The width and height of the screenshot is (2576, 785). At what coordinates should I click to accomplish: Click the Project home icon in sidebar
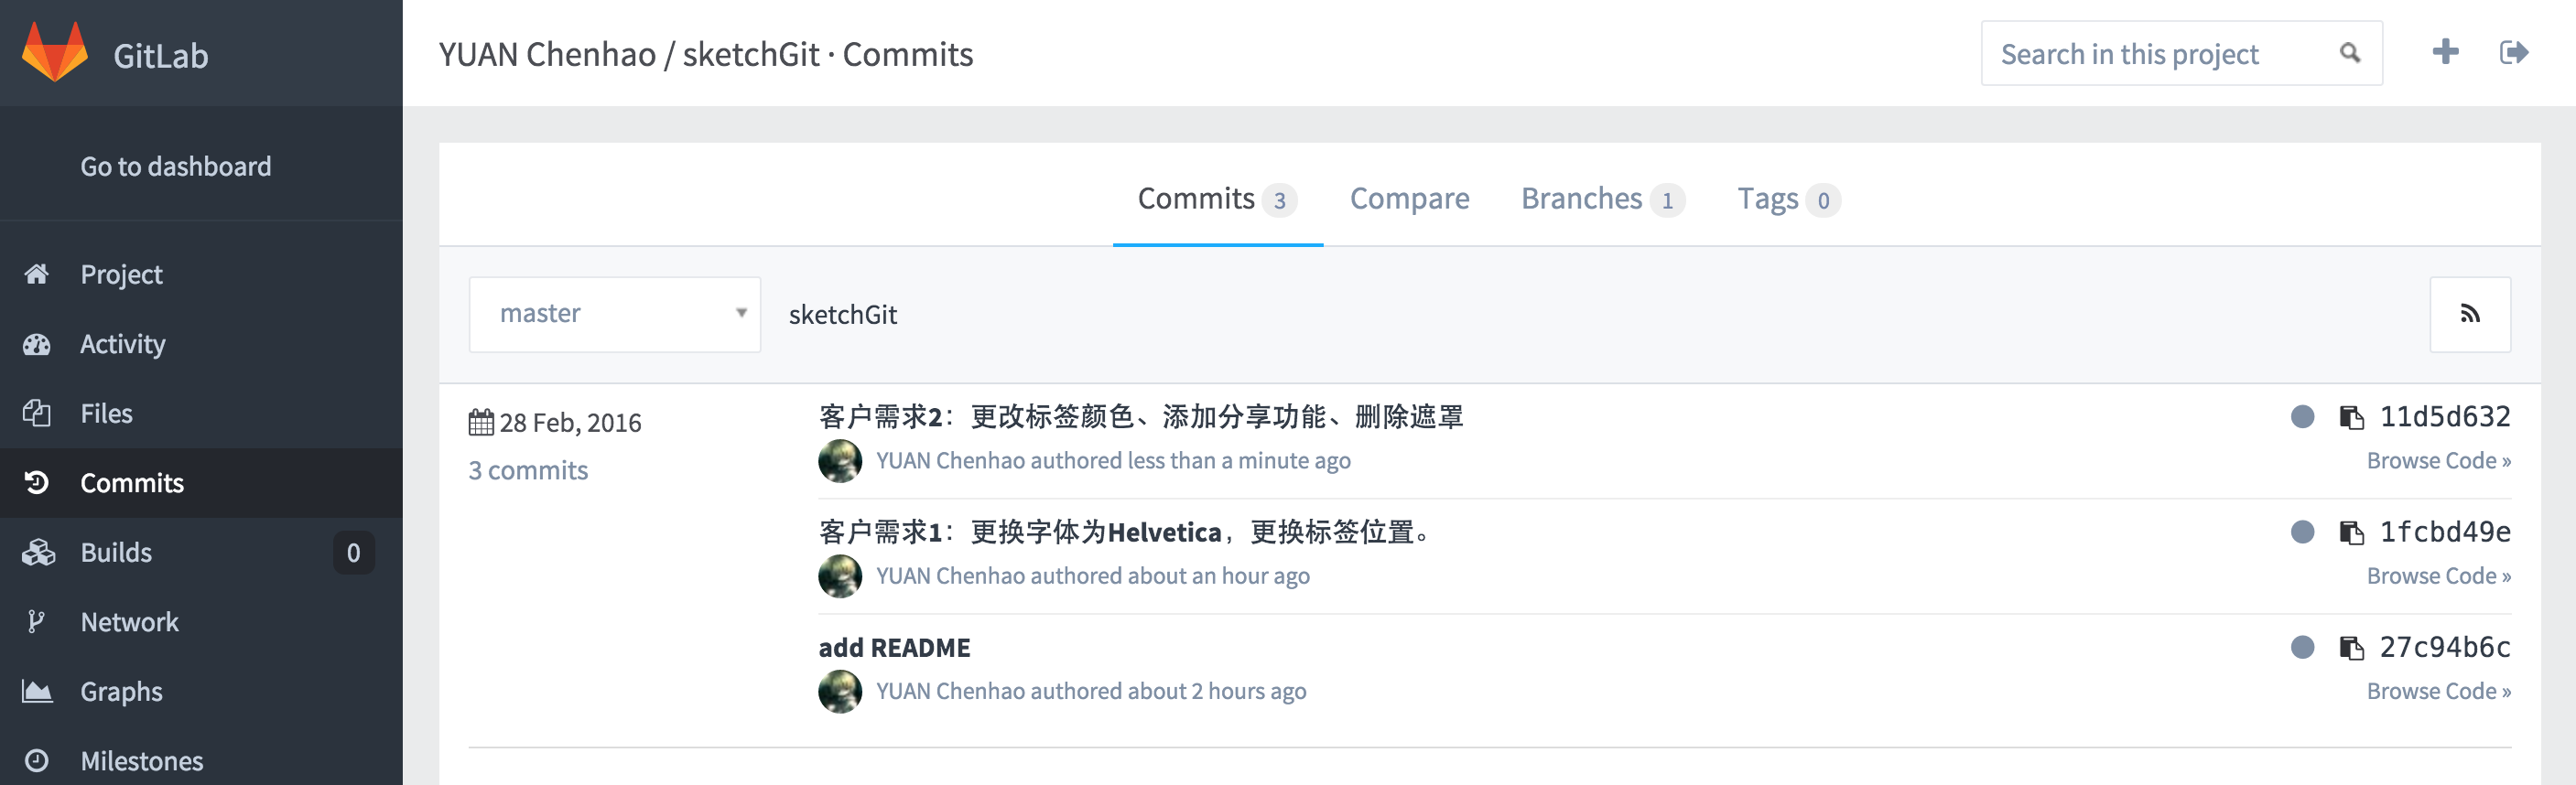(37, 274)
